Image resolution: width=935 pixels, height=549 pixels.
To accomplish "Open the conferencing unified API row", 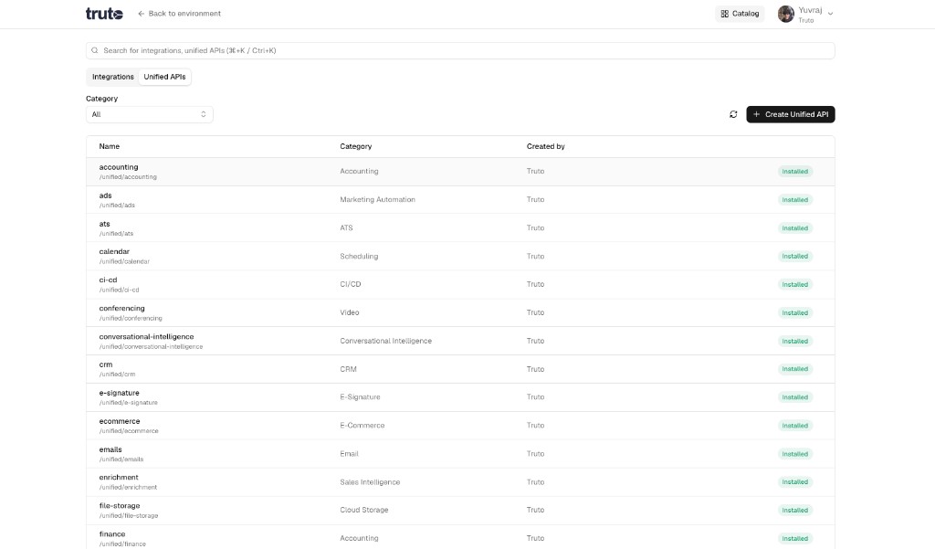I will click(460, 312).
